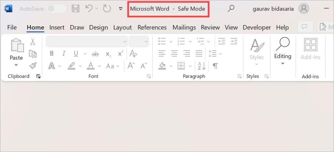Click the Increase Font Size icon
Screen dimensions: 334x152
coord(131,66)
